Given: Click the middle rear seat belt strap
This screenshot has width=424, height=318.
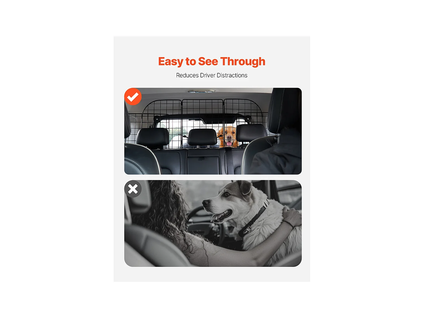Looking at the screenshot, I should click(229, 161).
